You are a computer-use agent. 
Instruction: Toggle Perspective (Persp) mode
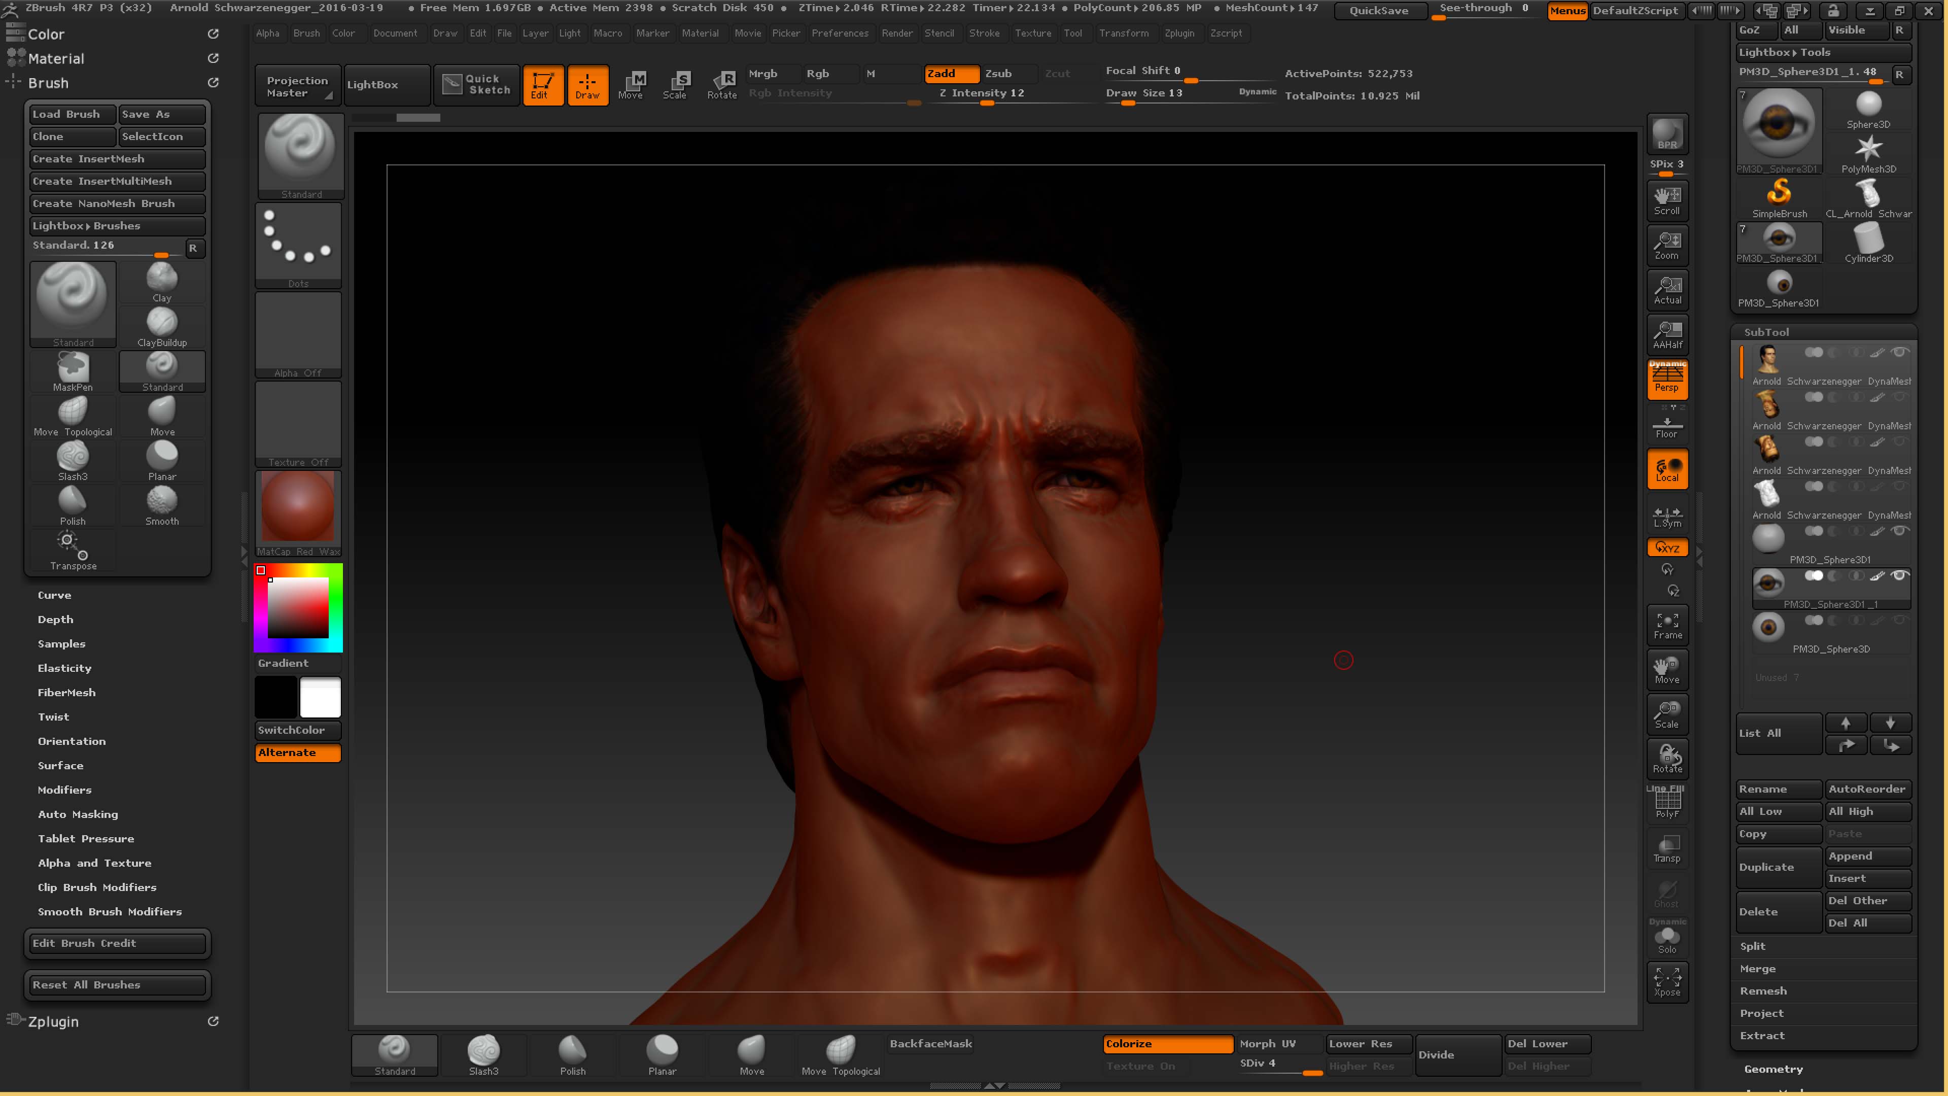point(1666,379)
